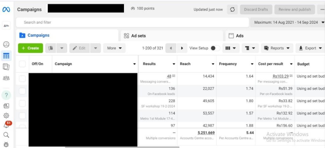Image resolution: width=325 pixels, height=148 pixels.
Task: Open the Campaigns table icon in sidebar
Action: [6, 56]
